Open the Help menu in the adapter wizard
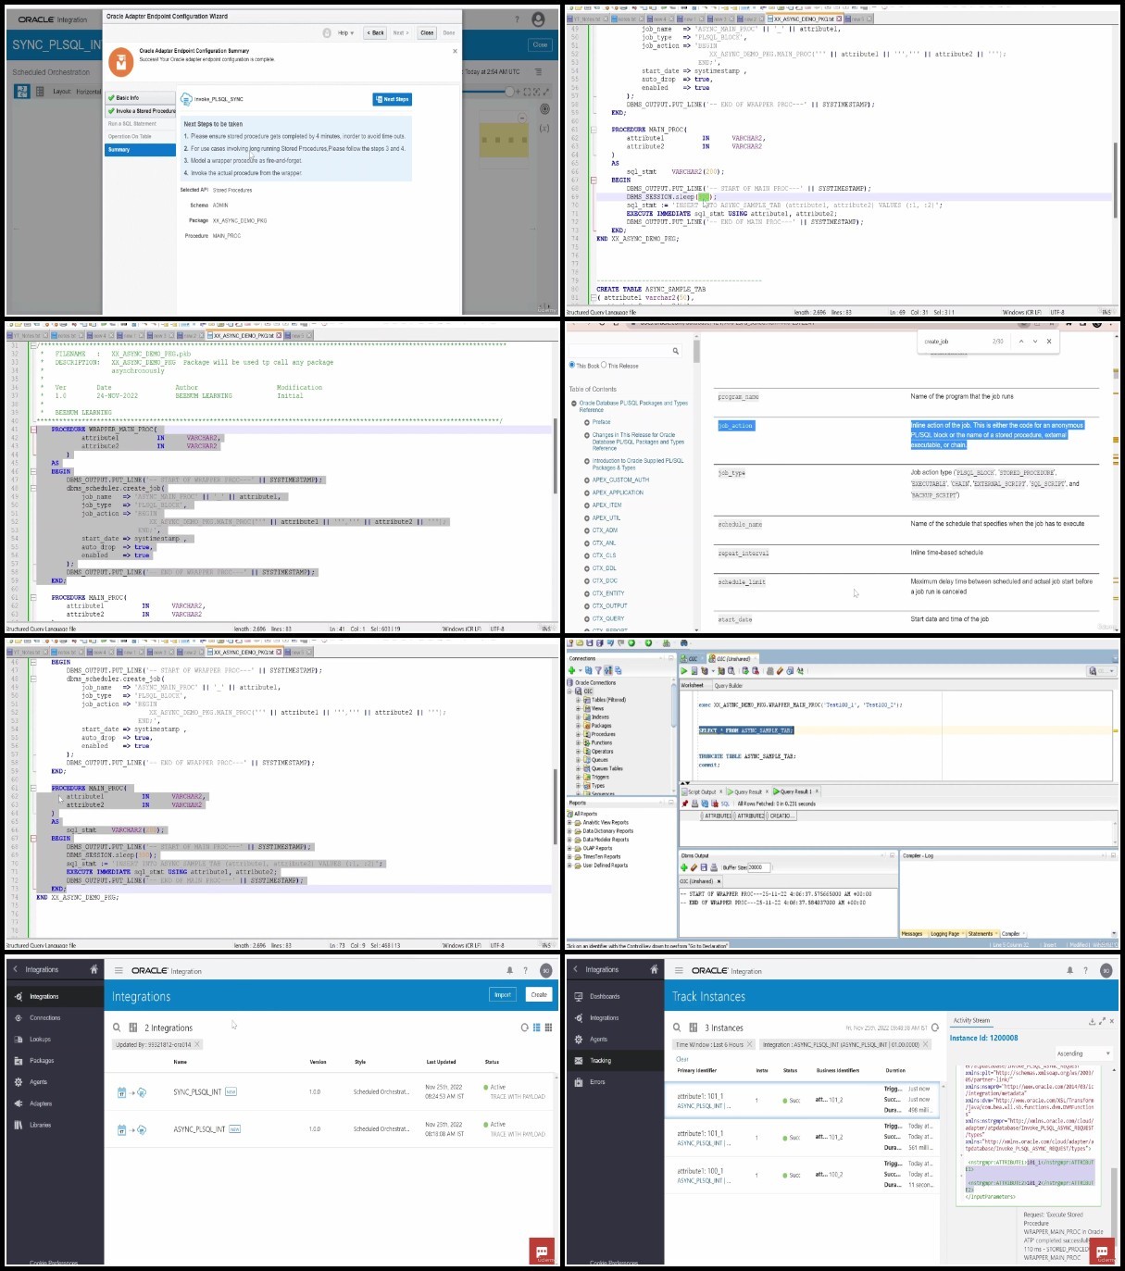1125x1271 pixels. [344, 32]
